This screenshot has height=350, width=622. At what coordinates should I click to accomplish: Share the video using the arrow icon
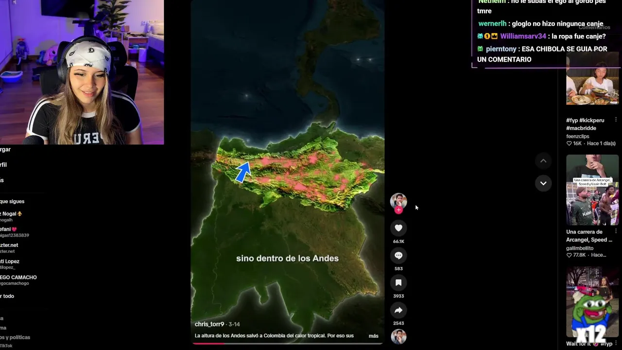coord(398,310)
